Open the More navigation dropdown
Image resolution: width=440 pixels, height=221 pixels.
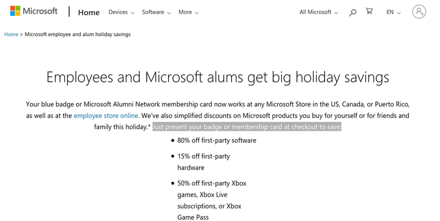188,12
